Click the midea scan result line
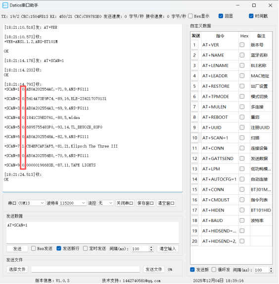This screenshot has height=284, width=279. pos(42,117)
